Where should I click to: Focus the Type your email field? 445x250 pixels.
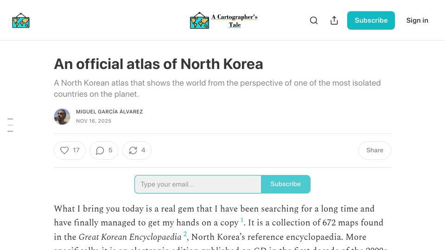pyautogui.click(x=198, y=184)
